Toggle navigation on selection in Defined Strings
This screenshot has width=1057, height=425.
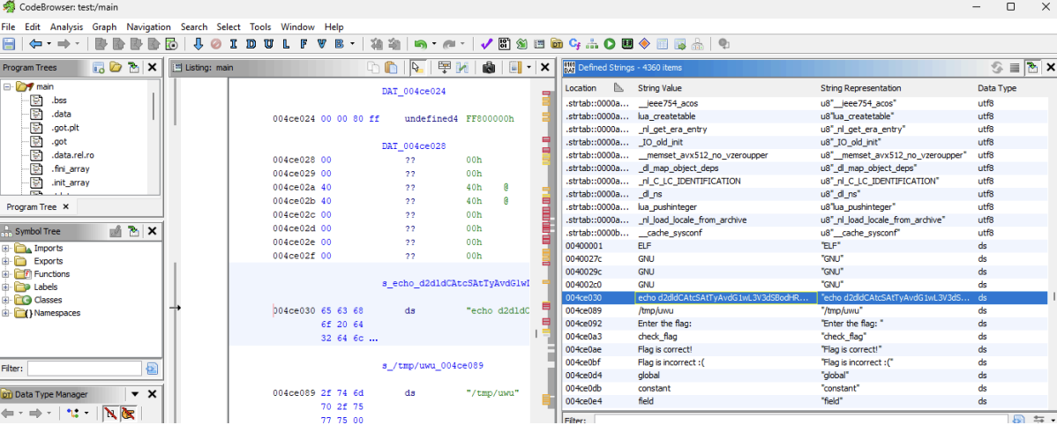coord(1032,67)
